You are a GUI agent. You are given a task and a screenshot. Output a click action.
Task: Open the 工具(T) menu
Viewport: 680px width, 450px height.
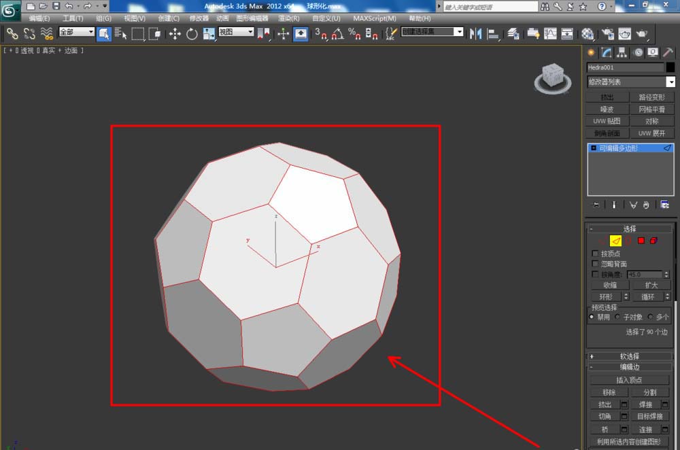point(73,18)
